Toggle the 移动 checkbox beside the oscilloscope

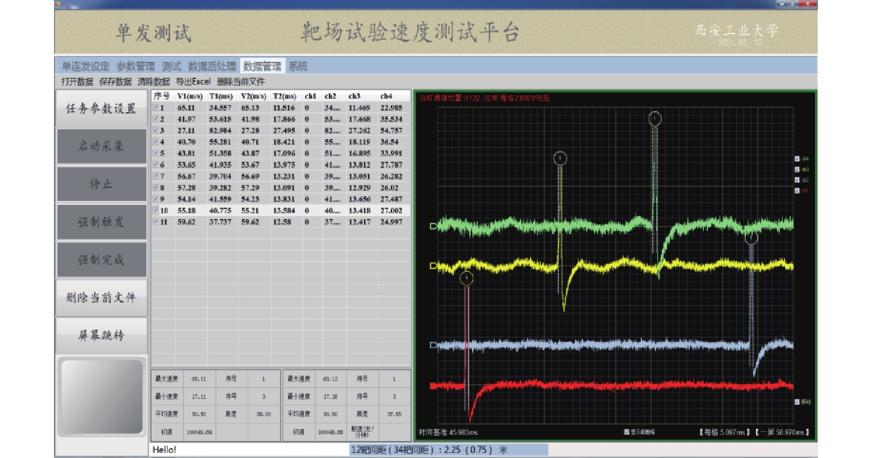pos(797,402)
